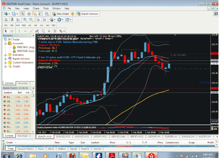Switch to the D1 timeframe
The image size is (221, 158).
point(42,25)
